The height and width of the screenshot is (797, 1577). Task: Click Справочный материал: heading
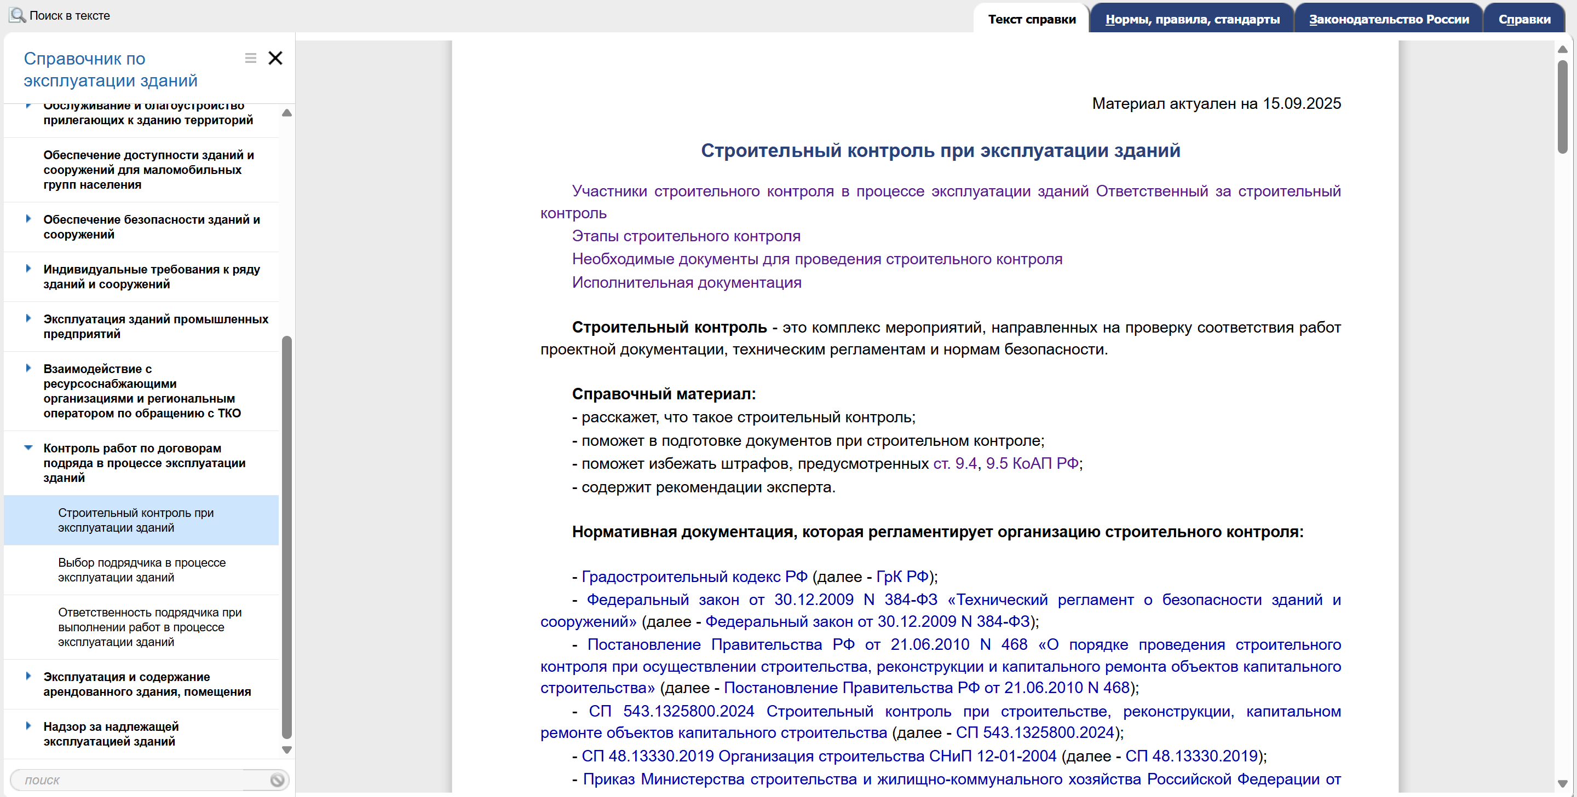[664, 394]
